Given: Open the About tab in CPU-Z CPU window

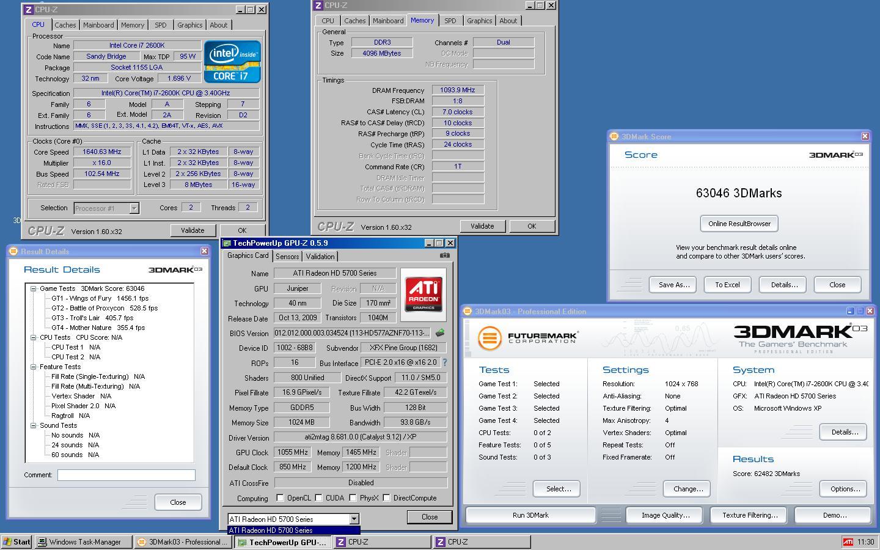Looking at the screenshot, I should (219, 25).
